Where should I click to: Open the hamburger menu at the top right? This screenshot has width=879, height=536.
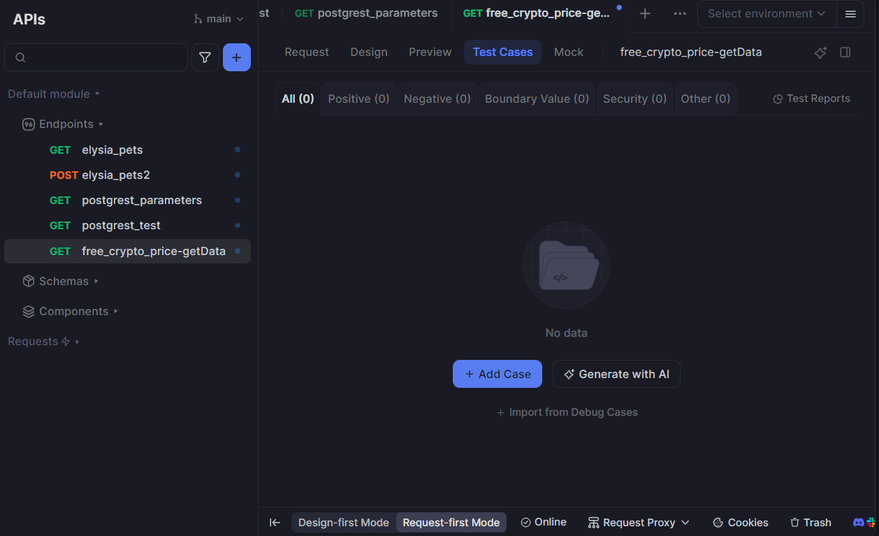pos(850,14)
